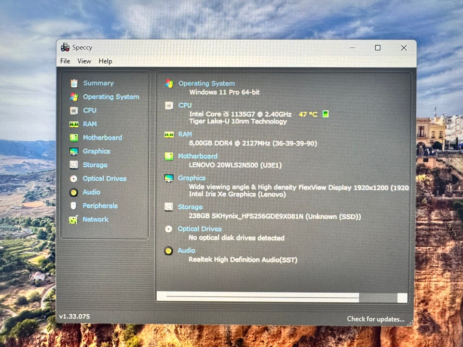
Task: Click the RAM stick icon in sidebar
Action: coord(74,124)
